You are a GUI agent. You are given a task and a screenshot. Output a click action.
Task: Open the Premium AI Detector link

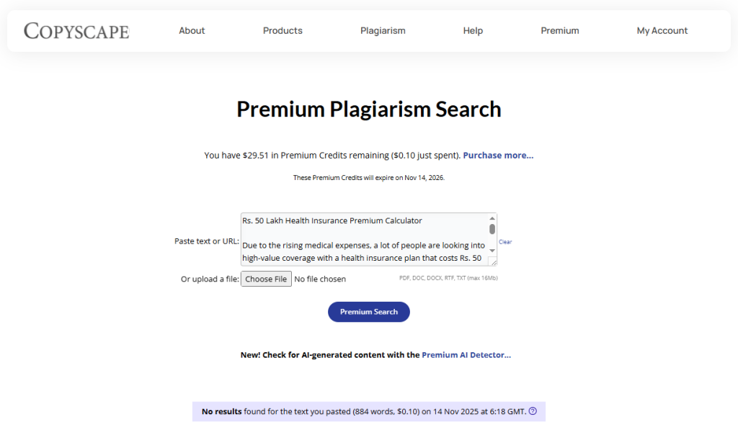click(x=466, y=355)
